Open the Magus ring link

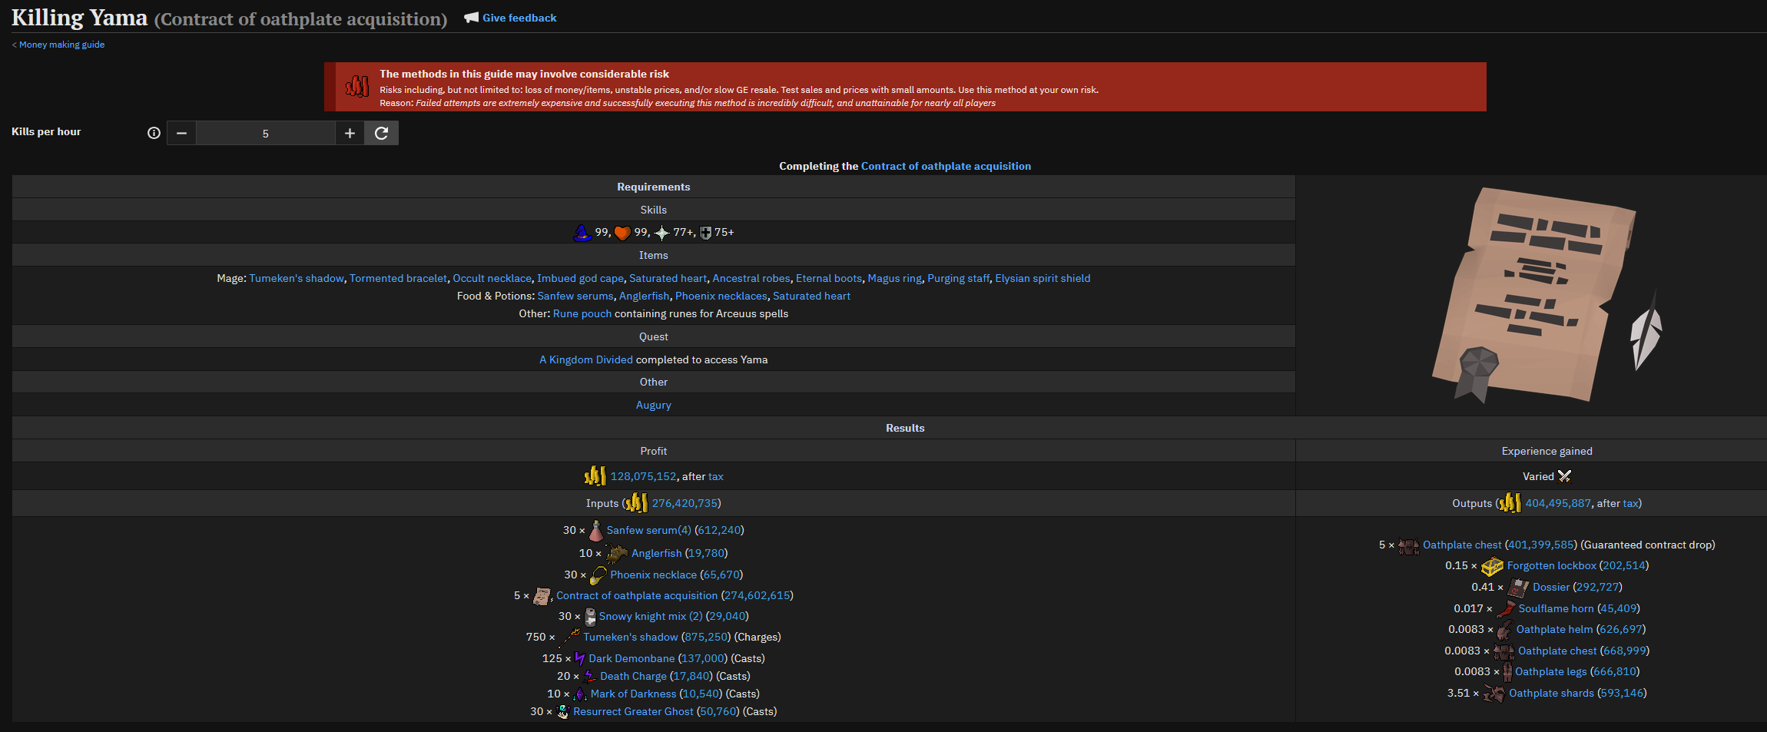click(894, 278)
